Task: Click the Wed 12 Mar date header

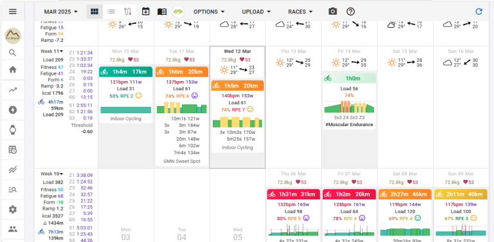Action: [x=237, y=51]
